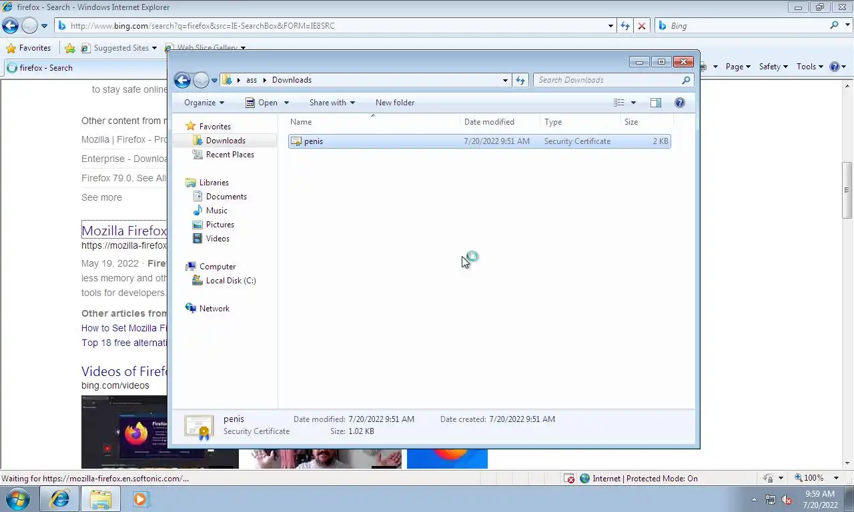Go back in the Explorer Downloads window
Viewport: 854px width, 512px height.
coord(182,80)
